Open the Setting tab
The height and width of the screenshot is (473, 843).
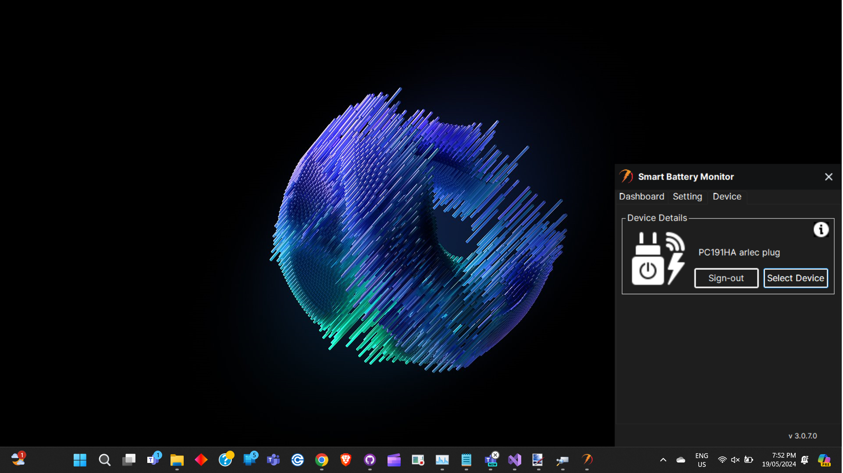click(x=687, y=197)
